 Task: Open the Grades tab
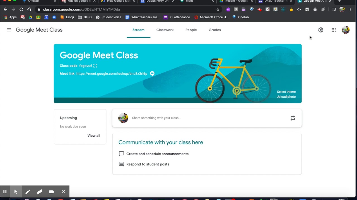215,30
